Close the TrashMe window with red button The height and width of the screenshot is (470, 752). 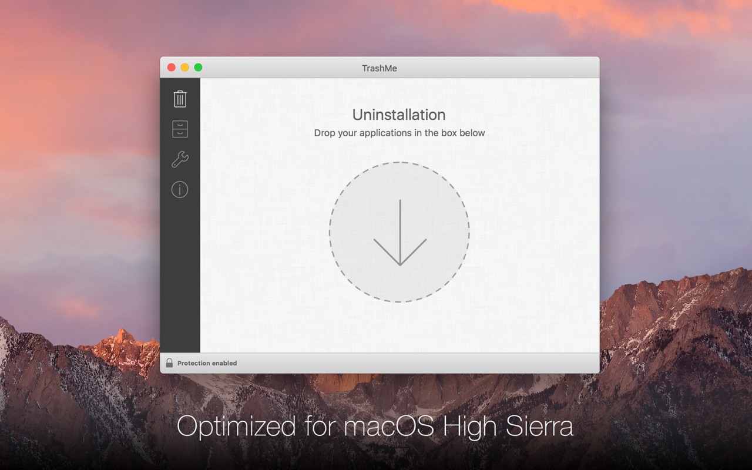pos(172,68)
